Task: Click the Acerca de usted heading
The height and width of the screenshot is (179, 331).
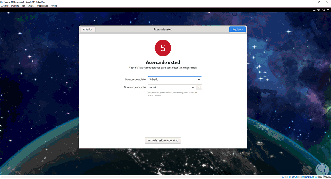Action: 163,62
